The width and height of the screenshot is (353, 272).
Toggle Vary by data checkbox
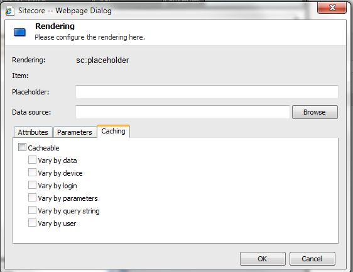32,160
